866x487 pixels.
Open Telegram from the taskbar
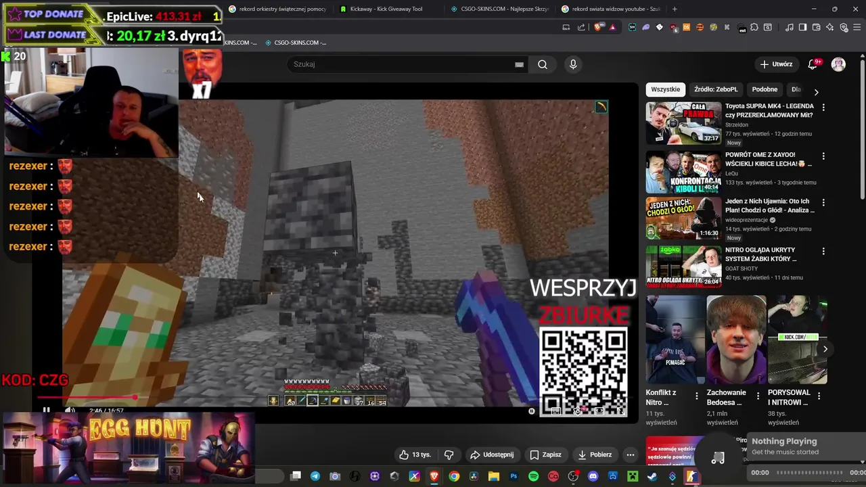click(x=315, y=477)
